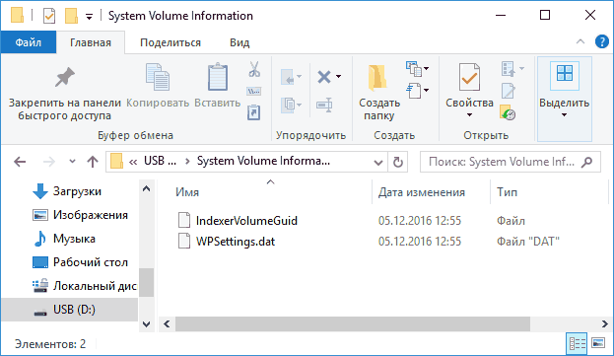Click the blue Help question mark icon
This screenshot has height=356, width=614.
click(601, 41)
